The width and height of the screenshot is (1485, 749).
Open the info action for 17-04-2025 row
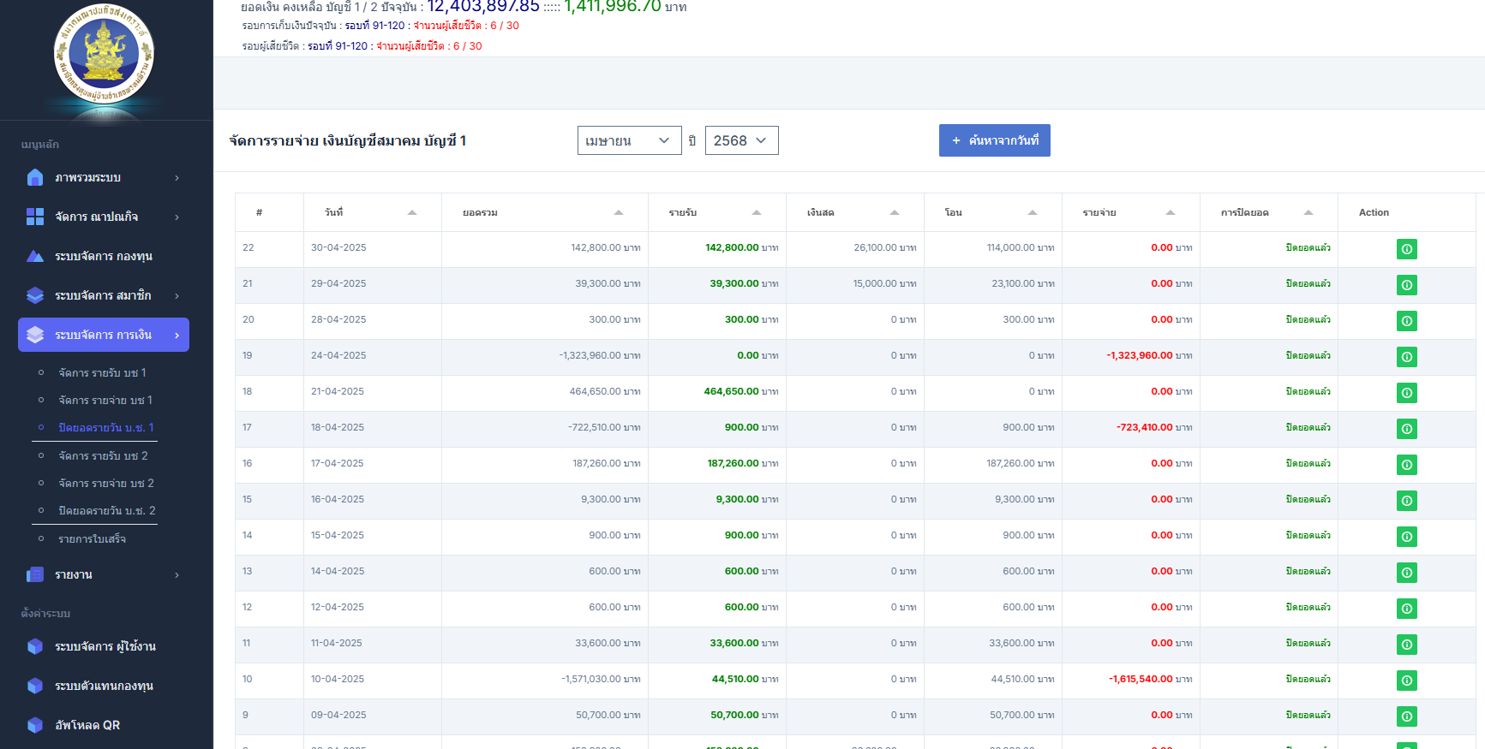[x=1406, y=465]
